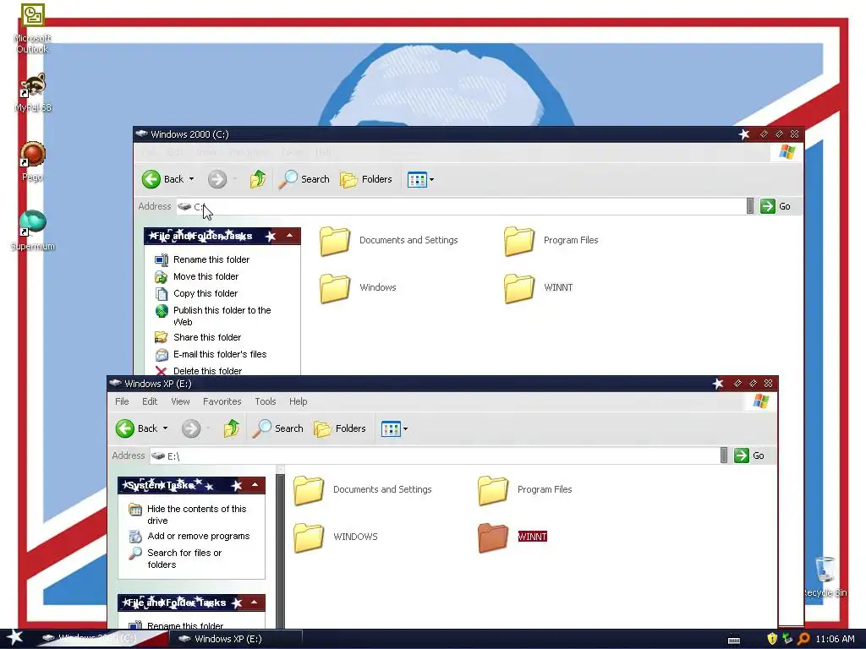Click Add or remove programs link

tap(189, 537)
